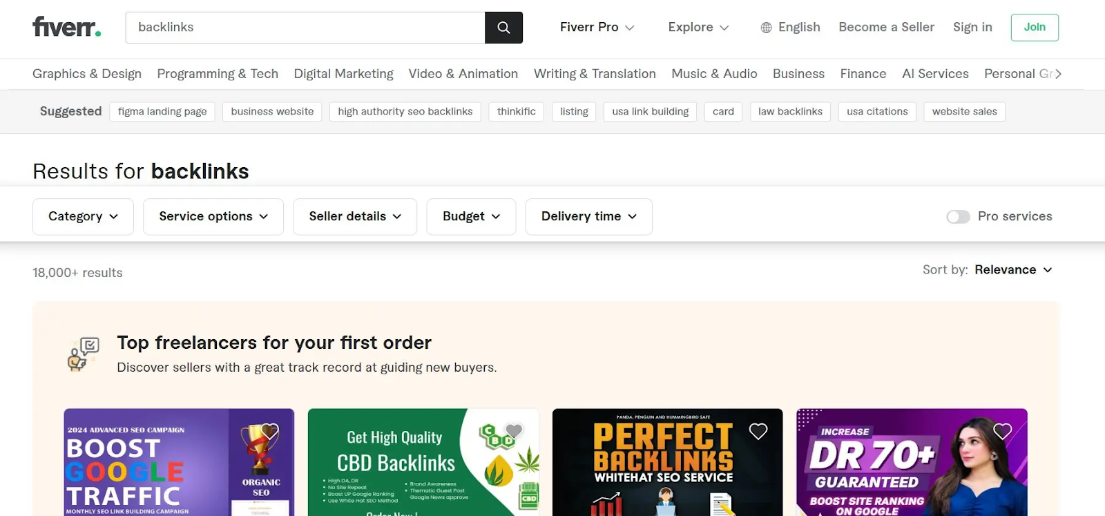Open CBD Backlinks gig thumbnail

(x=423, y=462)
